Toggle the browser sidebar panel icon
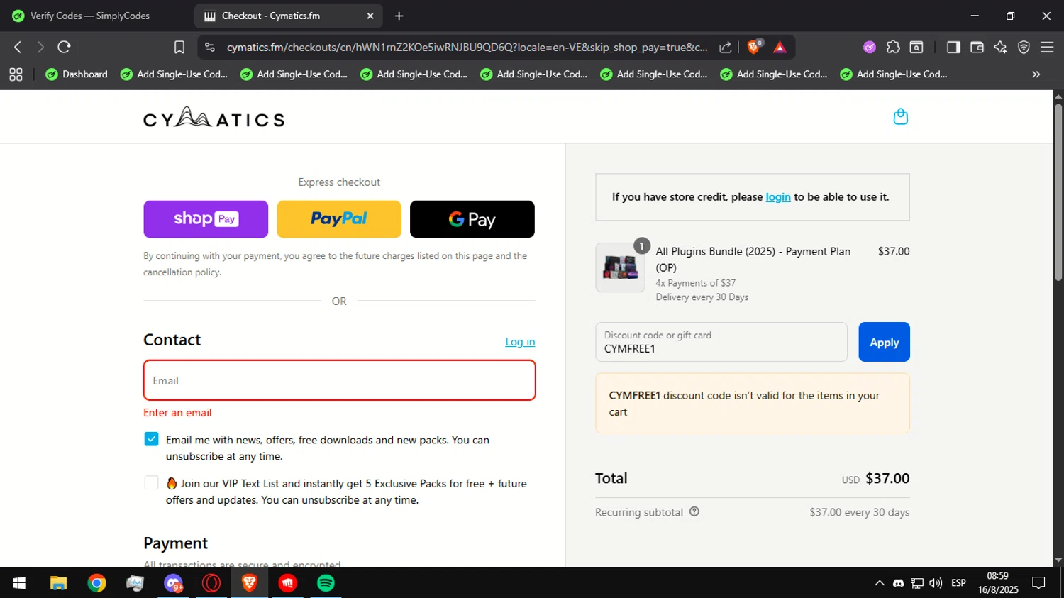The height and width of the screenshot is (598, 1064). pyautogui.click(x=953, y=47)
